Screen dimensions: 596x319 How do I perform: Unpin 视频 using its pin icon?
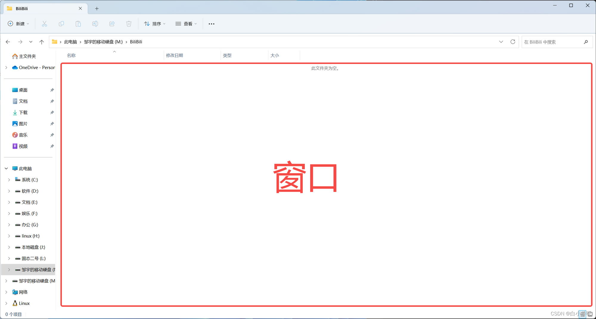coord(52,146)
